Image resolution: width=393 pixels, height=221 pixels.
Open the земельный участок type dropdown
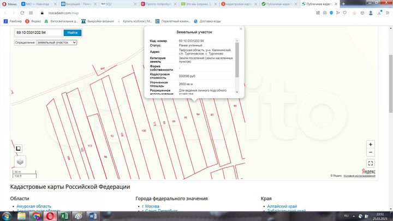click(56, 43)
